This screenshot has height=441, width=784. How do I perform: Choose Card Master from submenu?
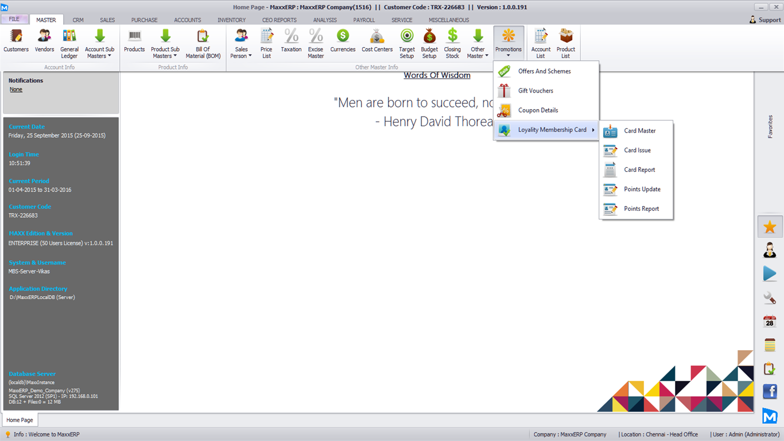(639, 131)
